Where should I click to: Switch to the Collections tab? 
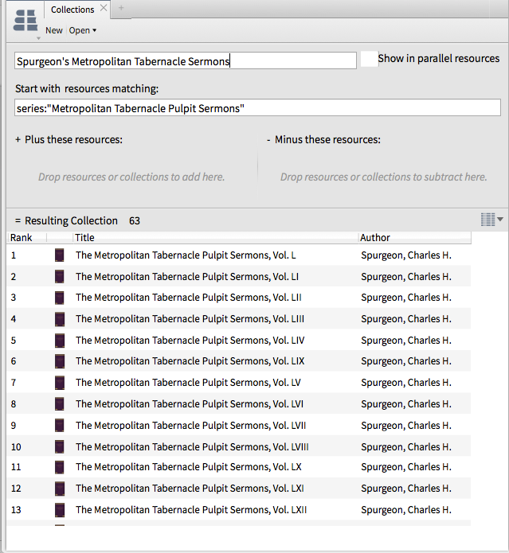[x=72, y=10]
